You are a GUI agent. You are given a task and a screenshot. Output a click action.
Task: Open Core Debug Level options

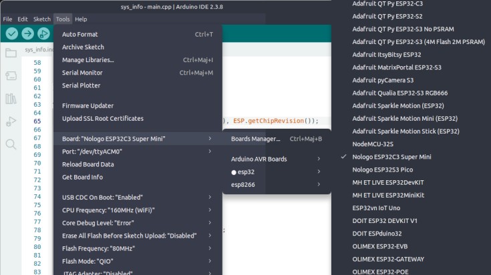coord(138,223)
